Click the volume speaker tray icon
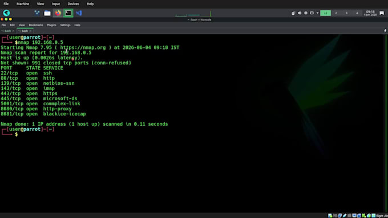Image resolution: width=388 pixels, height=218 pixels. pyautogui.click(x=300, y=13)
